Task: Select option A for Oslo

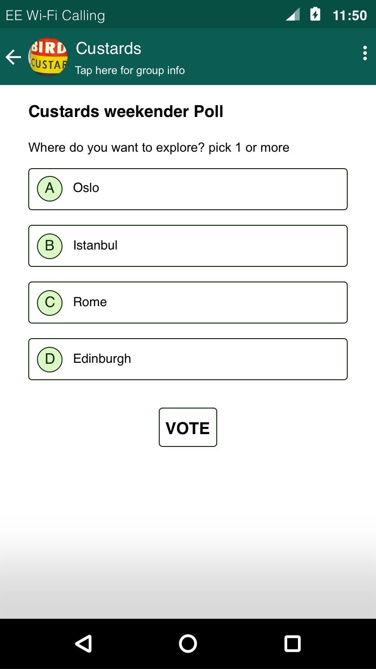Action: coord(49,188)
